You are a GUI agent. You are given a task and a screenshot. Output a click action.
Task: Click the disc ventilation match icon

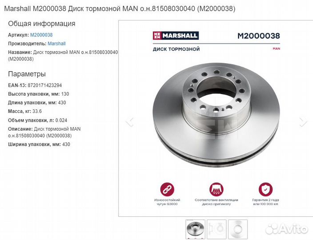pyautogui.click(x=217, y=189)
